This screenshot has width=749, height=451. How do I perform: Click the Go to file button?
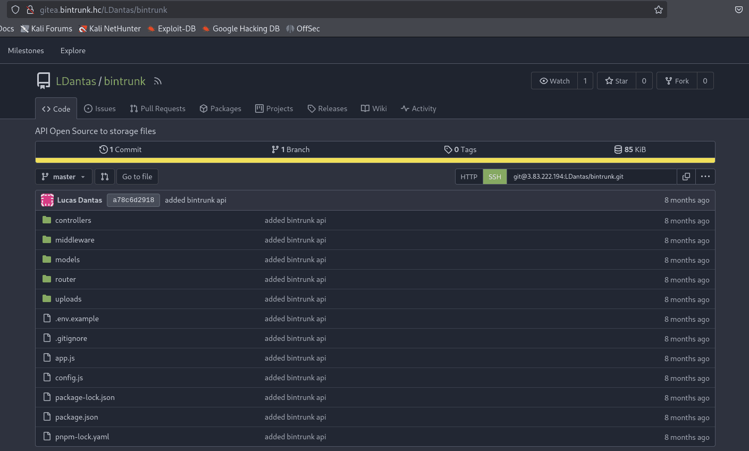[137, 176]
